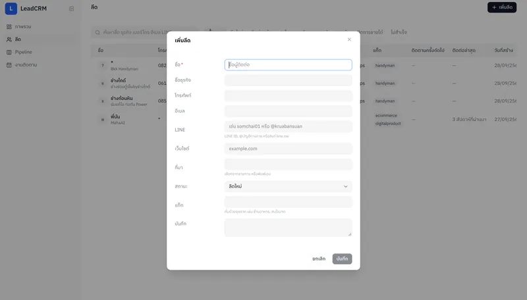Screen dimensions: 527x300
Task: Click the lead search box
Action: coord(144,32)
